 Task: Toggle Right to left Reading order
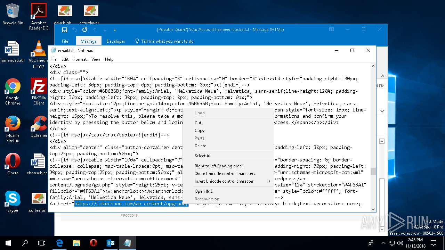click(x=228, y=166)
